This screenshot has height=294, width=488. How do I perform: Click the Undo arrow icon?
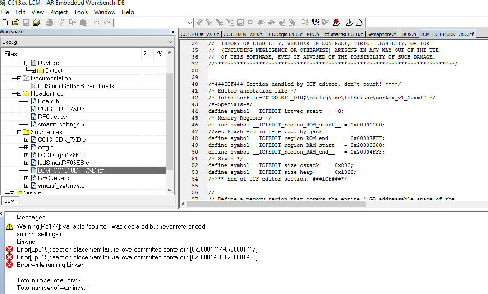[x=97, y=23]
